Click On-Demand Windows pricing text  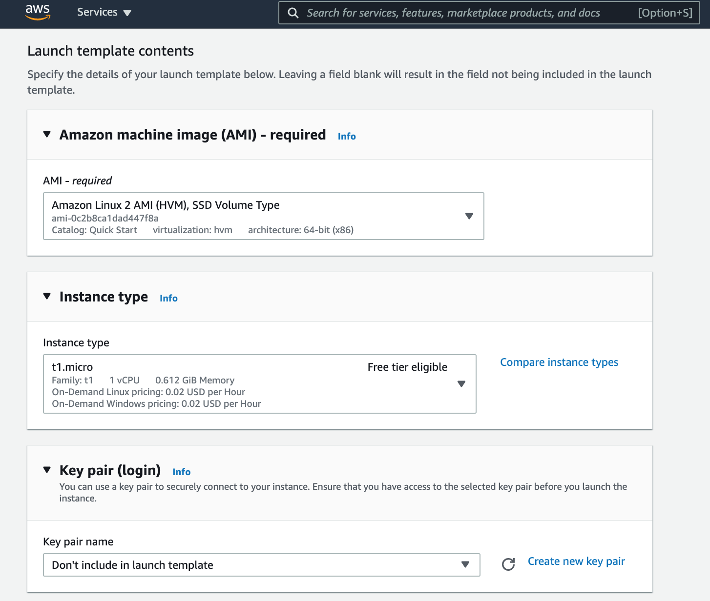click(x=156, y=404)
